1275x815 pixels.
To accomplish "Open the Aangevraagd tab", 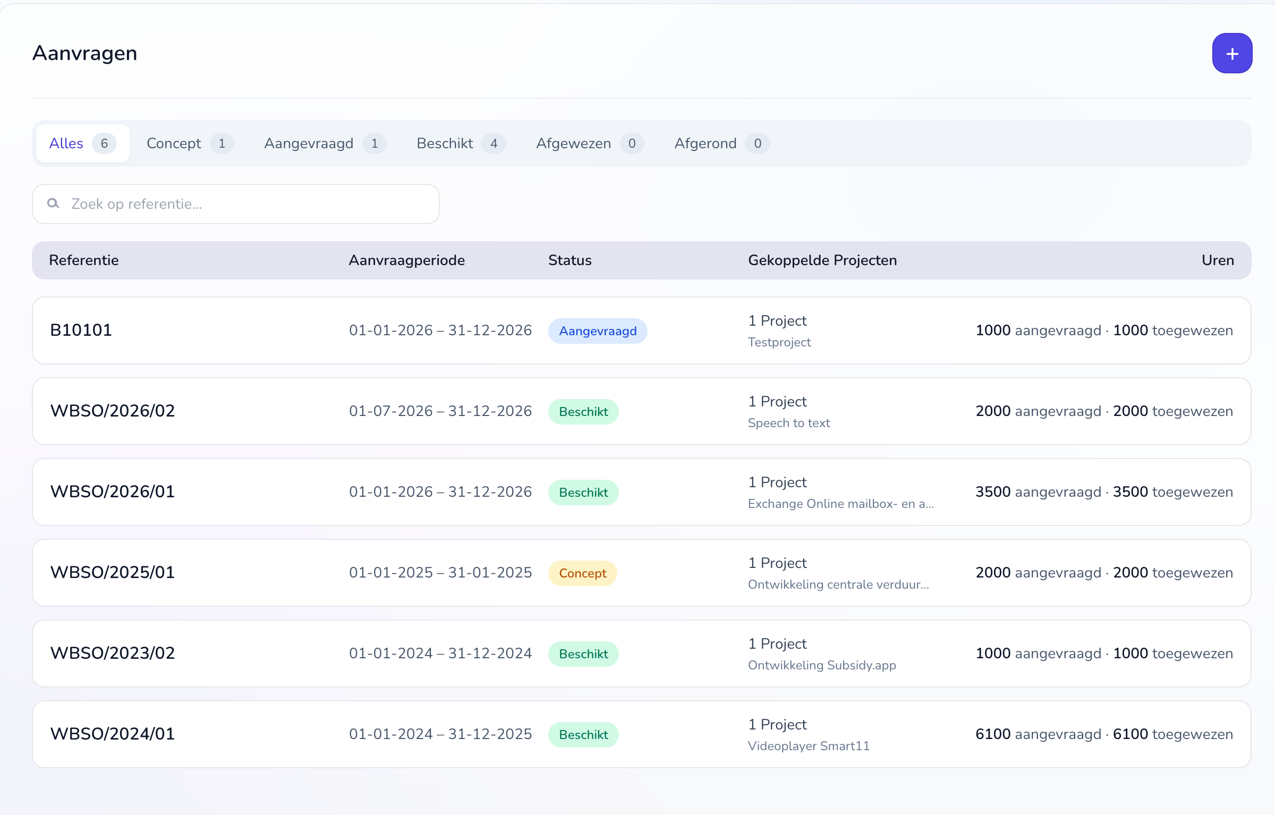I will [x=325, y=143].
